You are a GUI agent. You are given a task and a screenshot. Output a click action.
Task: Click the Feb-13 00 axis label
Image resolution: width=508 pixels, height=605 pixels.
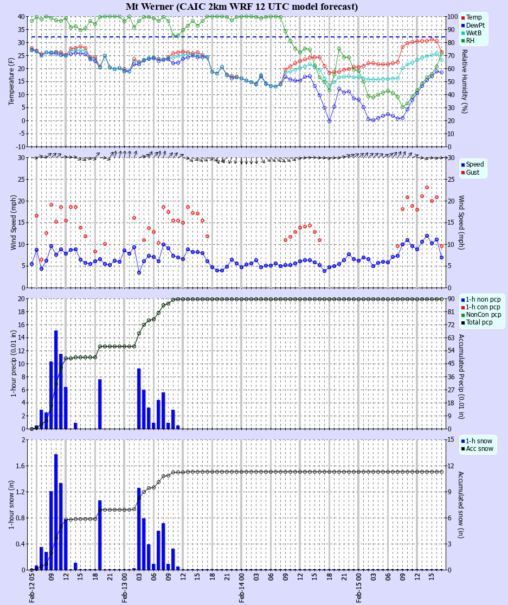coord(123,588)
